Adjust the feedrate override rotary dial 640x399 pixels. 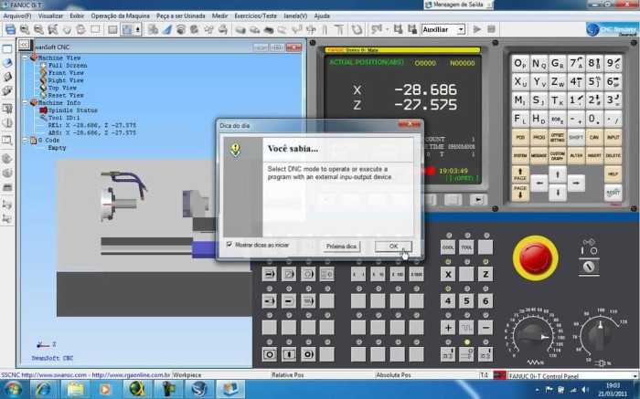click(x=533, y=336)
